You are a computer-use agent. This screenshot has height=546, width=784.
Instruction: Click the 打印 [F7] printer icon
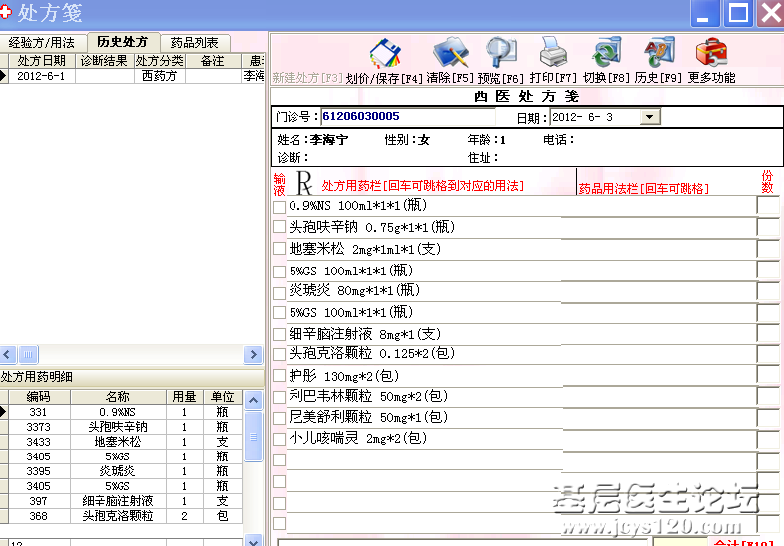pos(553,51)
